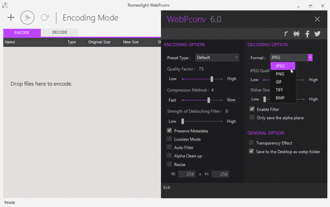This screenshot has width=330, height=207.
Task: Enable Auto Filter checkbox
Action: coord(169,147)
